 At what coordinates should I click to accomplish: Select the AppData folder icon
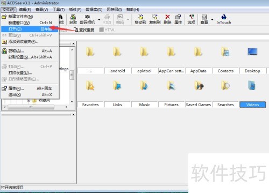(x=198, y=52)
